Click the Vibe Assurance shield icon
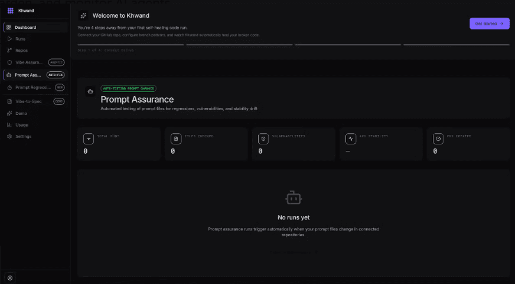 [9, 62]
